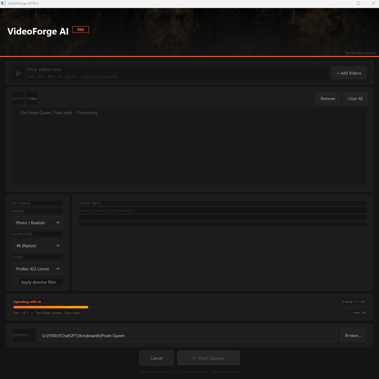The width and height of the screenshot is (379, 379).
Task: Click the Frame 77 / 361 counter
Action: coord(354,302)
